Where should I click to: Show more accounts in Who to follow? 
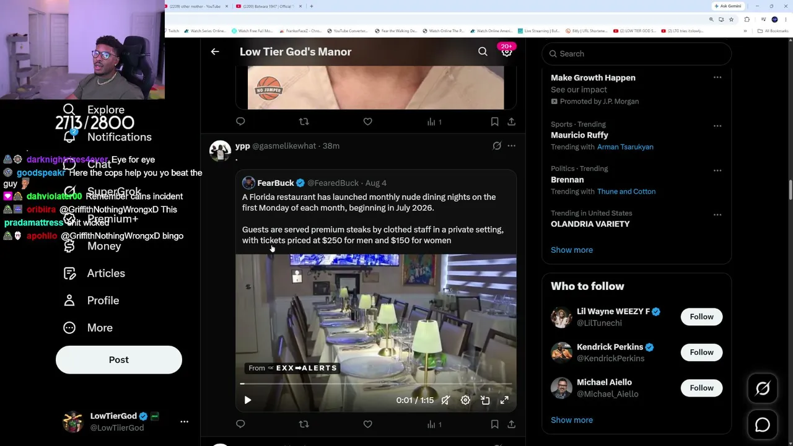click(x=572, y=420)
